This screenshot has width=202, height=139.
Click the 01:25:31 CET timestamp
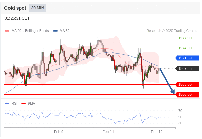click(17, 18)
